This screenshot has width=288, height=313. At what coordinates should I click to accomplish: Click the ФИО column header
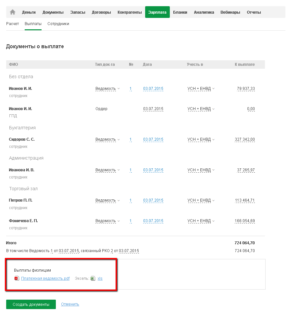(x=14, y=64)
